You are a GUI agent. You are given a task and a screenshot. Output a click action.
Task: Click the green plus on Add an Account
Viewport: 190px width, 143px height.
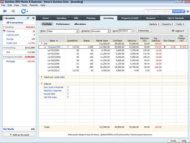click(x=11, y=135)
